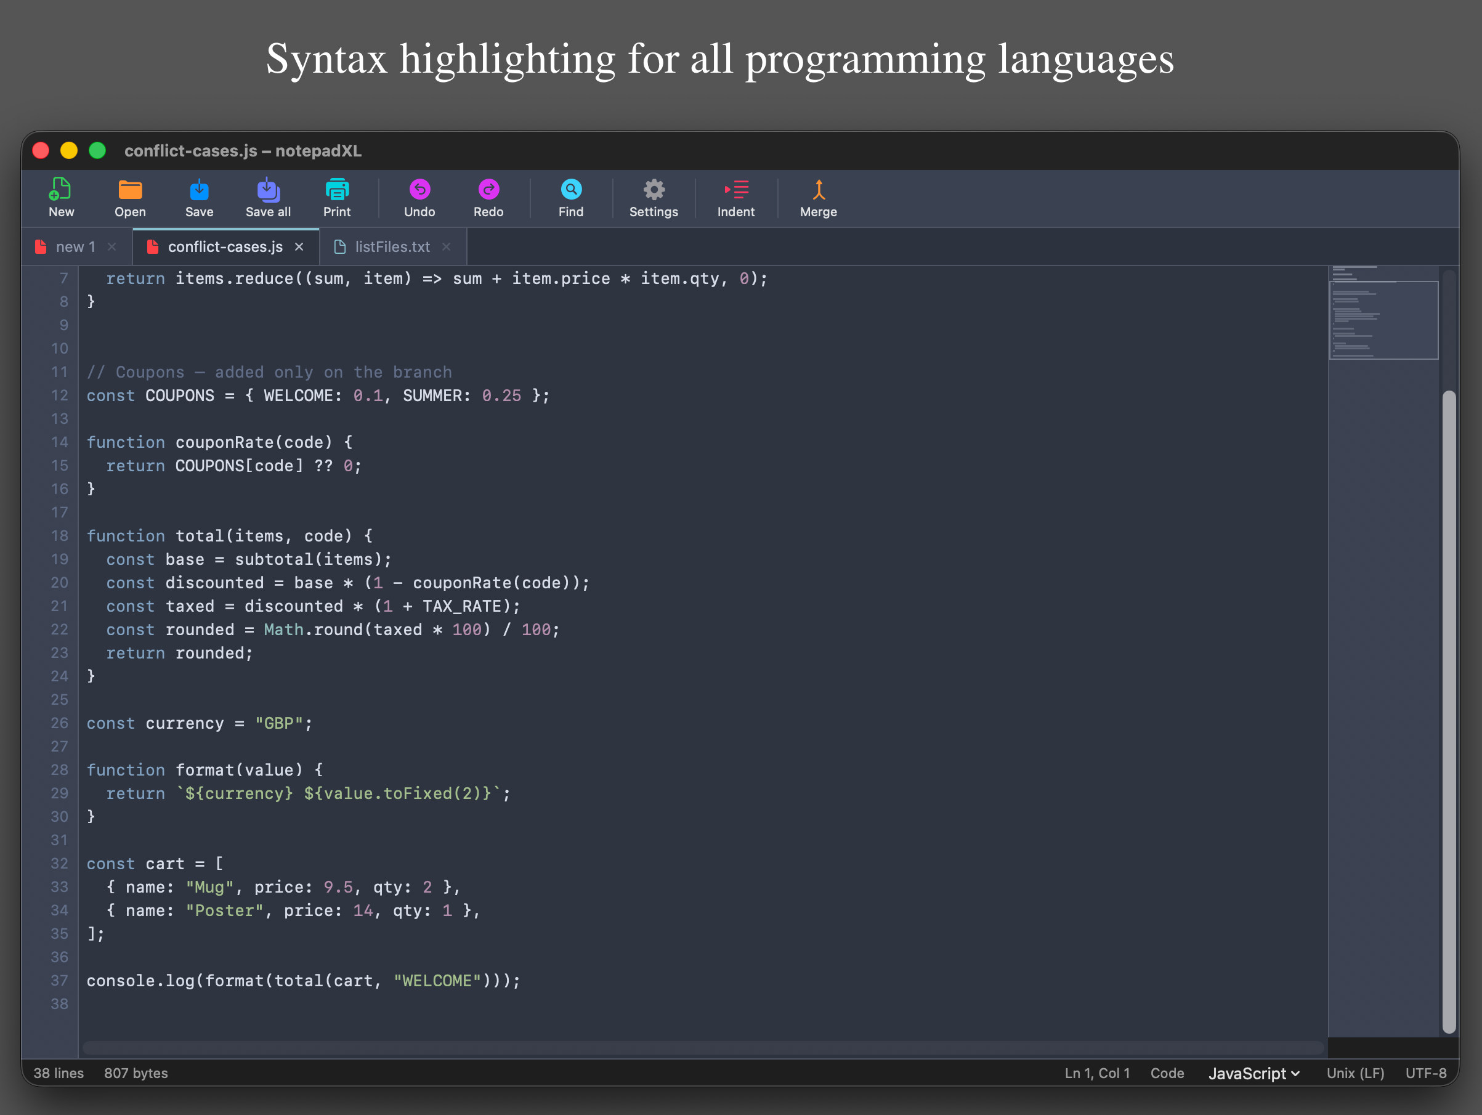Screen dimensions: 1482x1115
Task: Click the Ln 1, Col 1 position indicator
Action: pos(1097,1074)
